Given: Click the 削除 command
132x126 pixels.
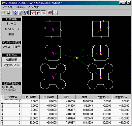Looking at the screenshot, I should point(11,34).
